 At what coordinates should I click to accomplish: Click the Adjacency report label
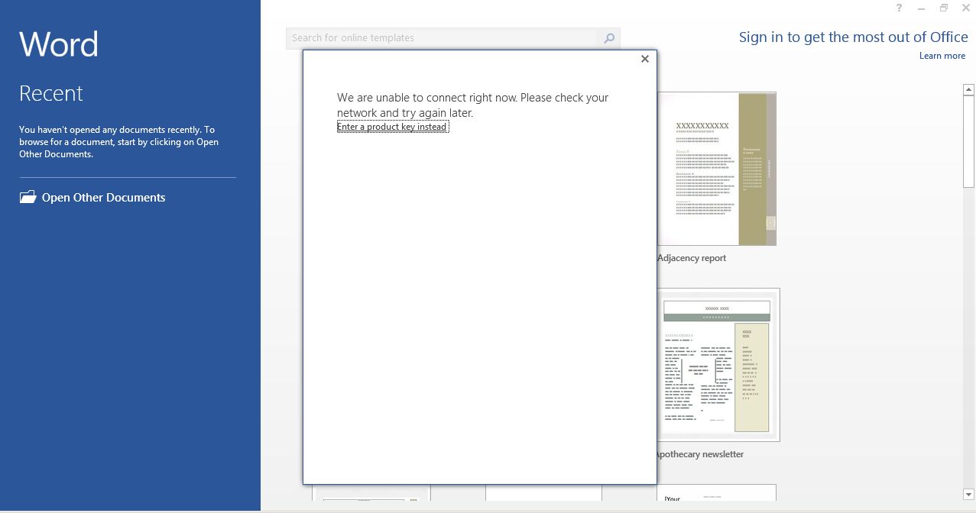[692, 258]
